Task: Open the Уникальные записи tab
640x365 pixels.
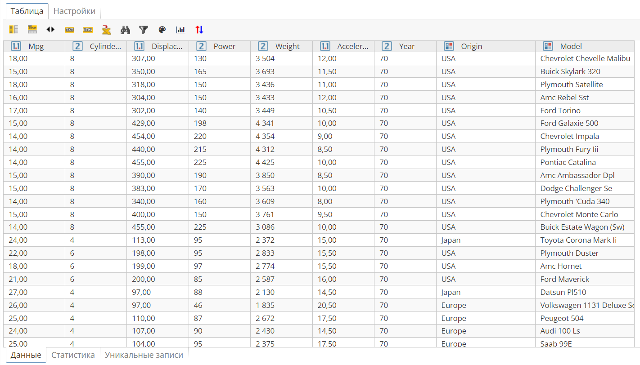Action: pyautogui.click(x=144, y=355)
